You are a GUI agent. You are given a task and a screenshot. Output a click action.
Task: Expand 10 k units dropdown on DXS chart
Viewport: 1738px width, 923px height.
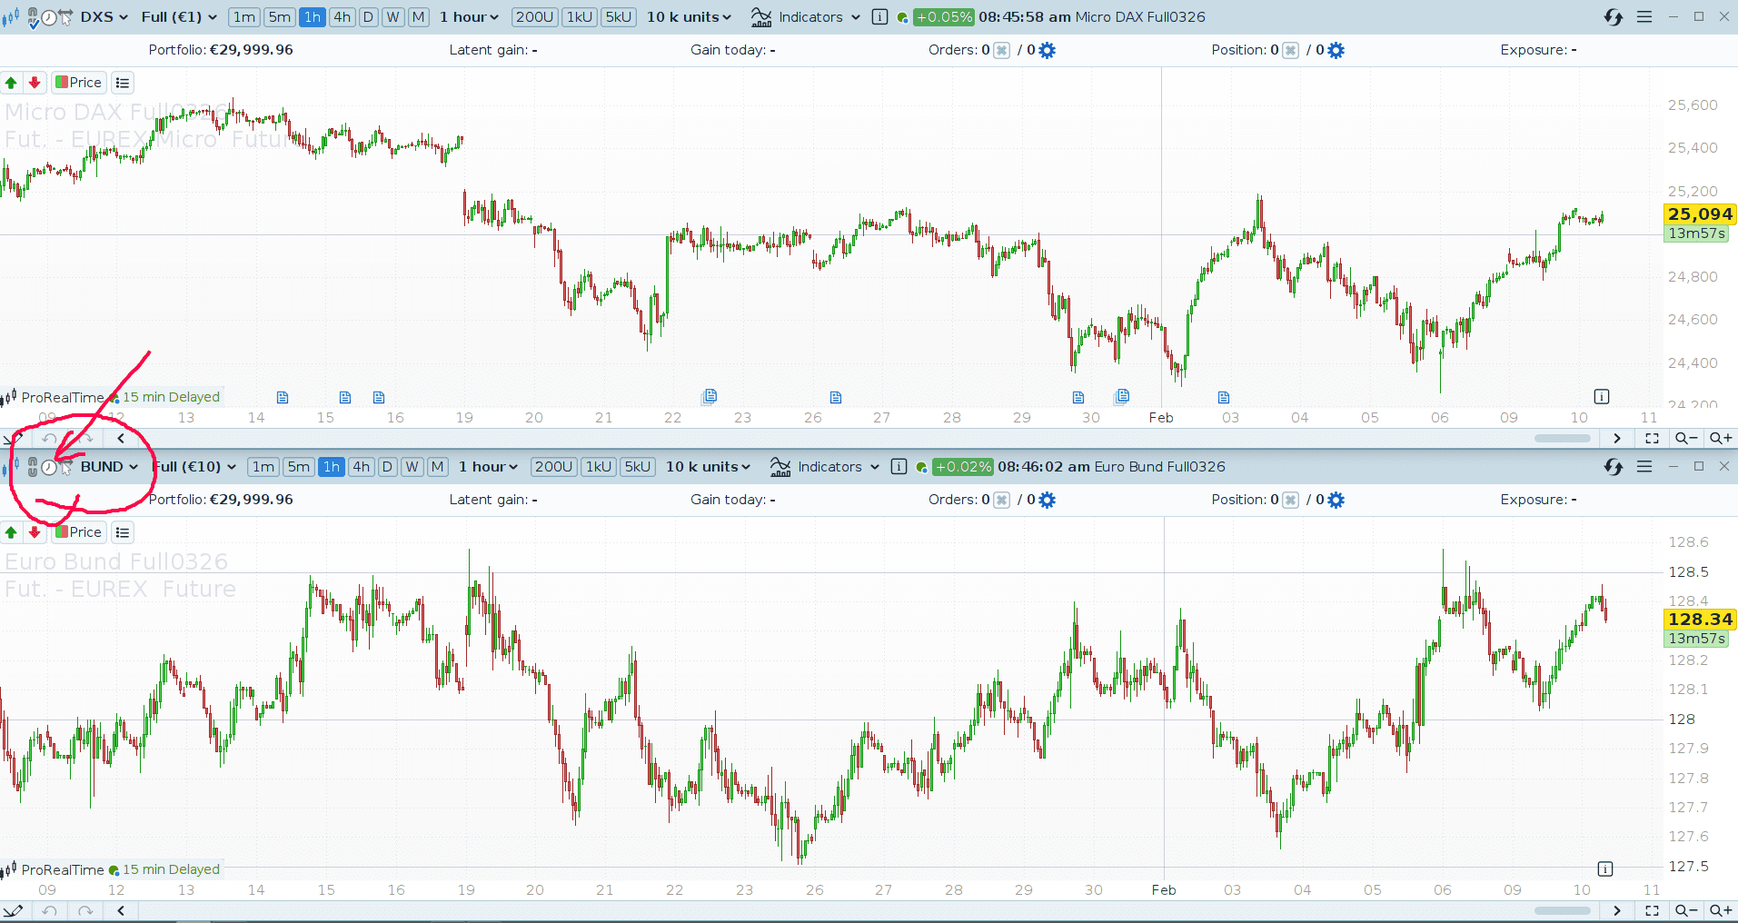pos(690,17)
